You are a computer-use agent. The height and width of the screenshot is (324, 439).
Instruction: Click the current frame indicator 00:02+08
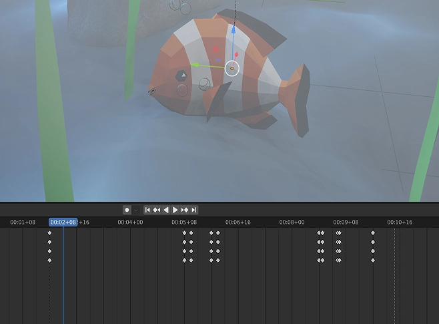coord(63,222)
